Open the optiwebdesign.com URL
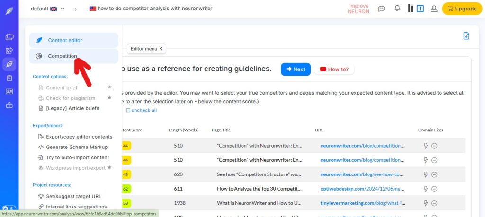485x217 pixels. (362, 189)
